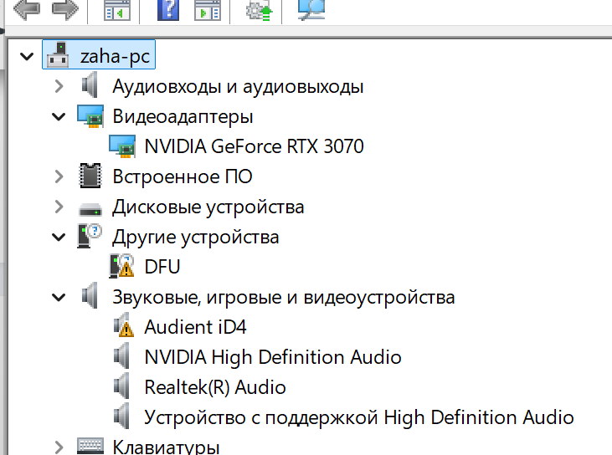Select the DFU device with warning

[162, 267]
